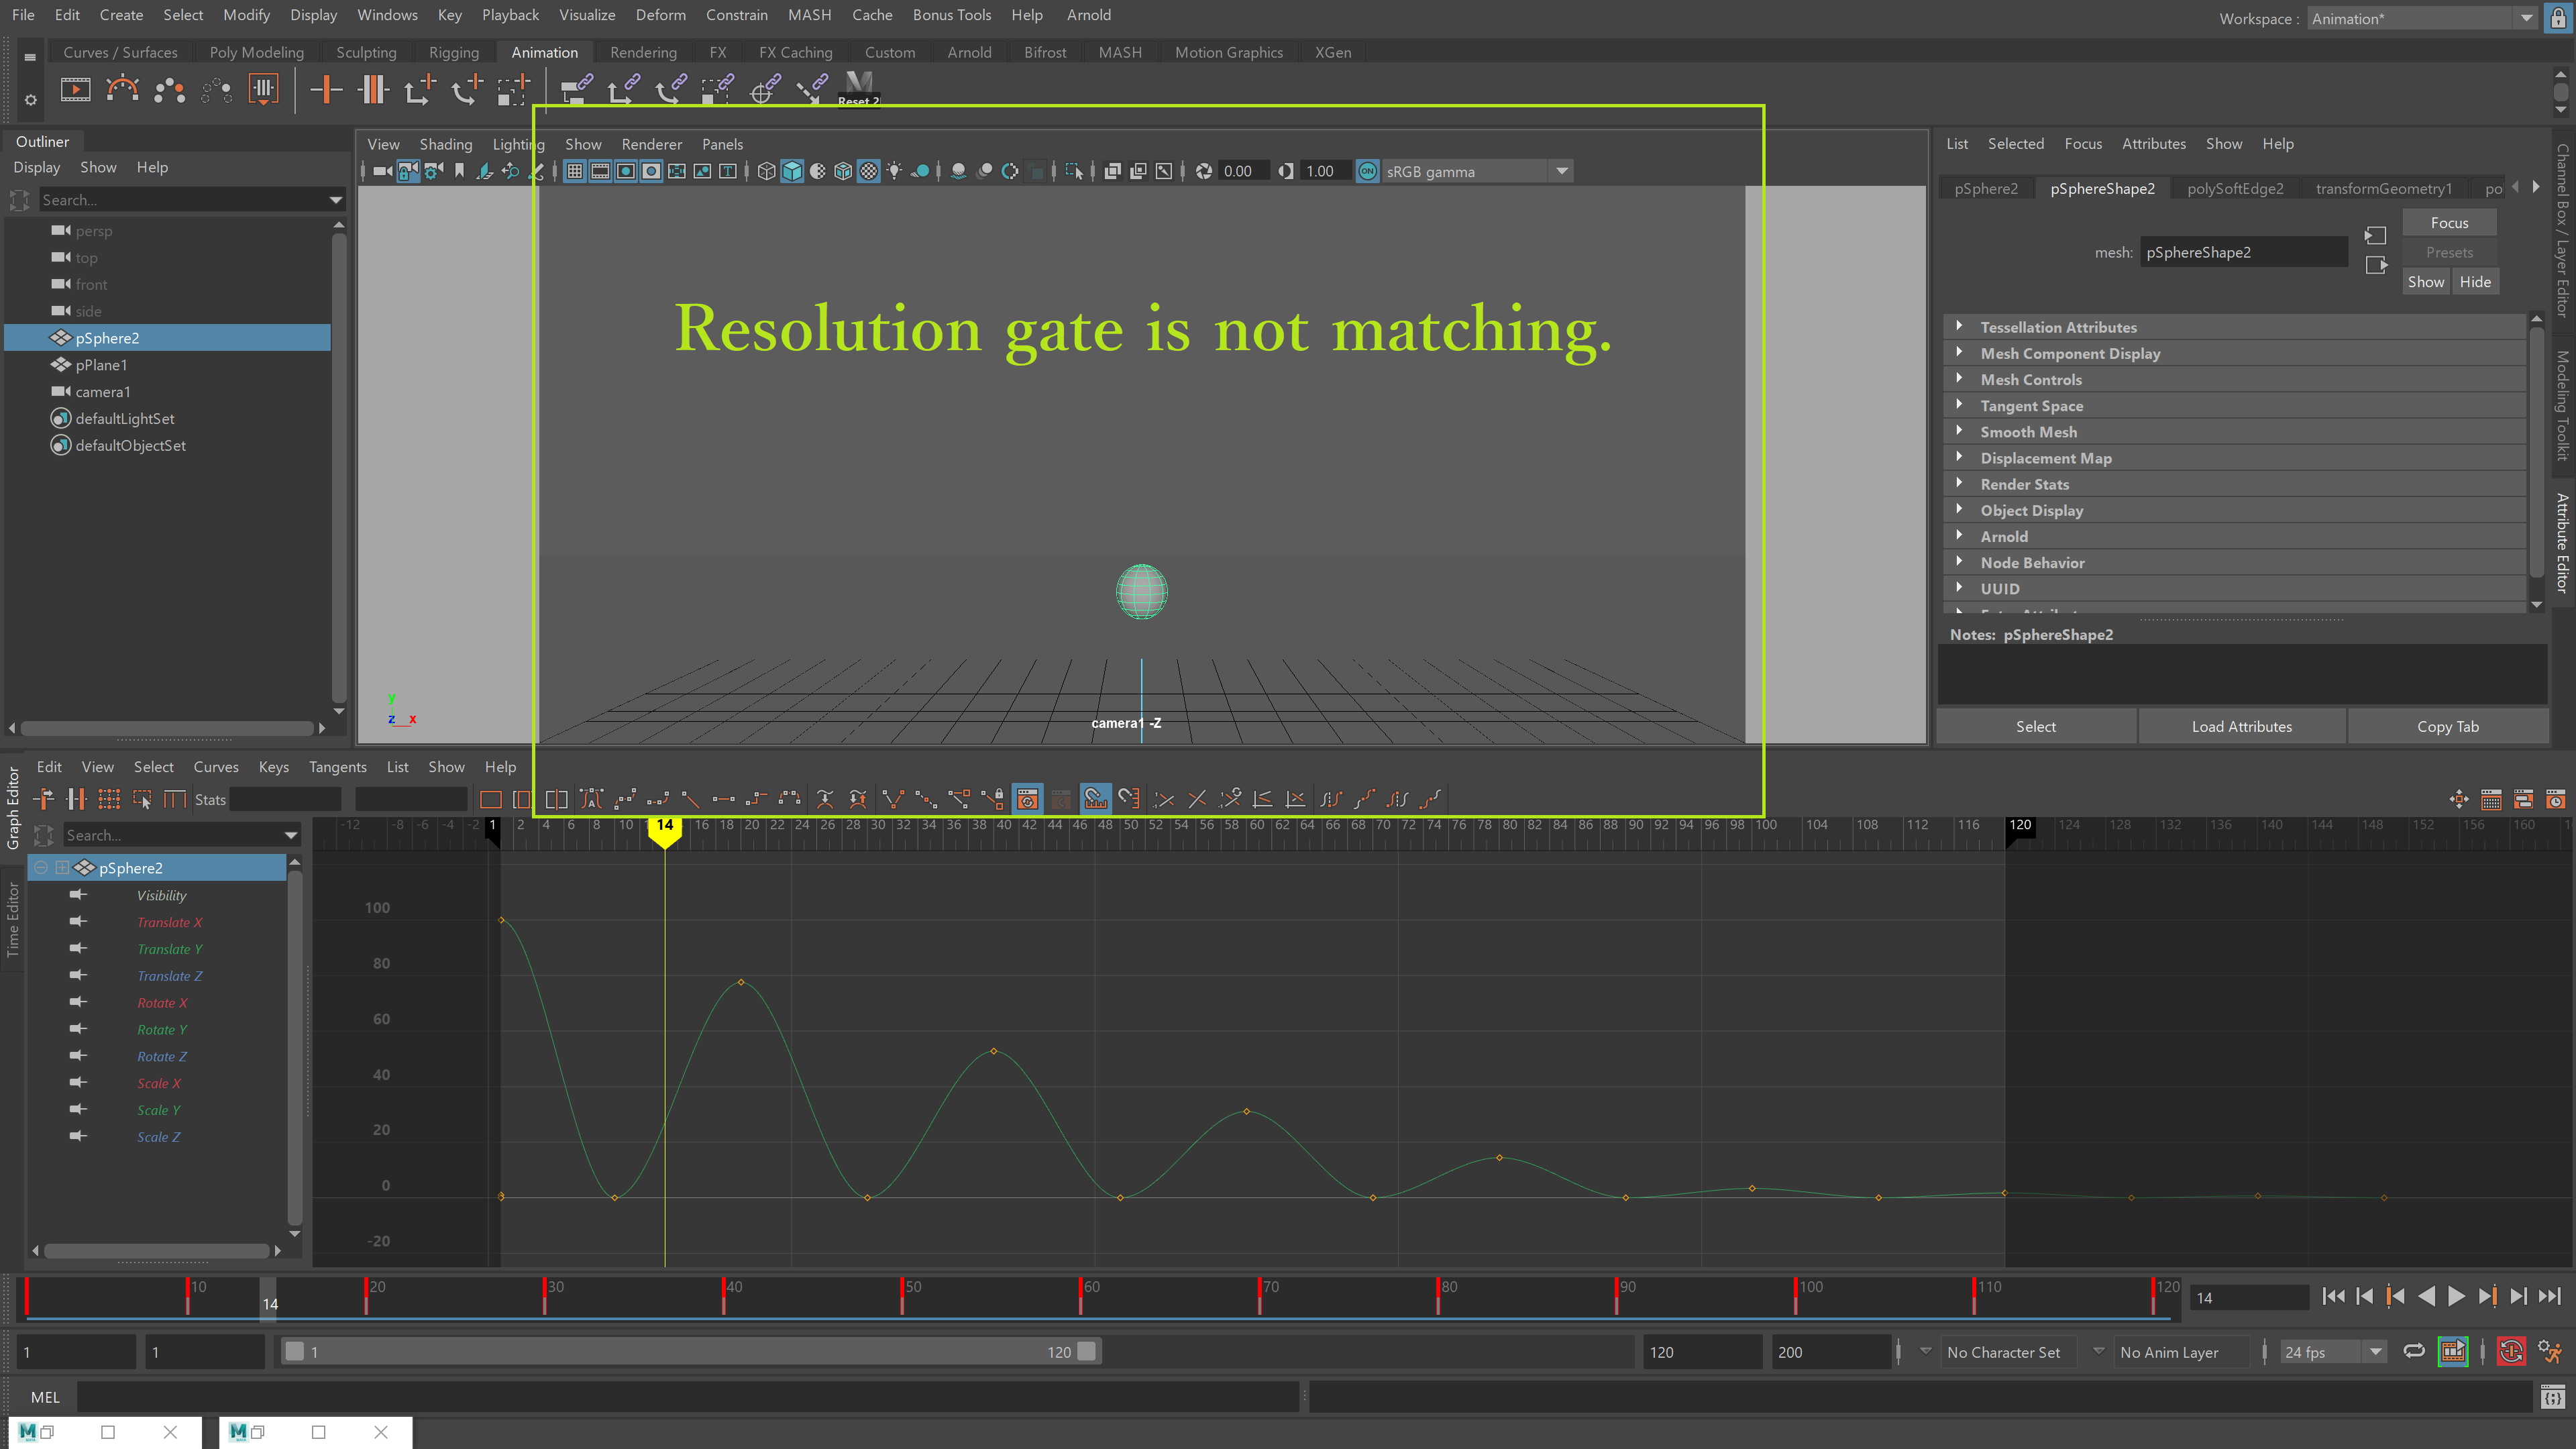Turn on viewport lighting with the lightbulb icon
The height and width of the screenshot is (1449, 2576).
pyautogui.click(x=895, y=171)
